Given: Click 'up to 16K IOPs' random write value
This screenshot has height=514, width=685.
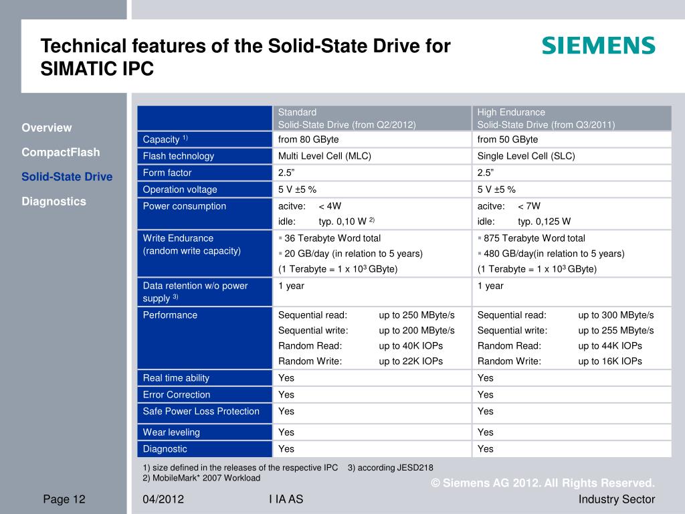Looking at the screenshot, I should pyautogui.click(x=610, y=361).
